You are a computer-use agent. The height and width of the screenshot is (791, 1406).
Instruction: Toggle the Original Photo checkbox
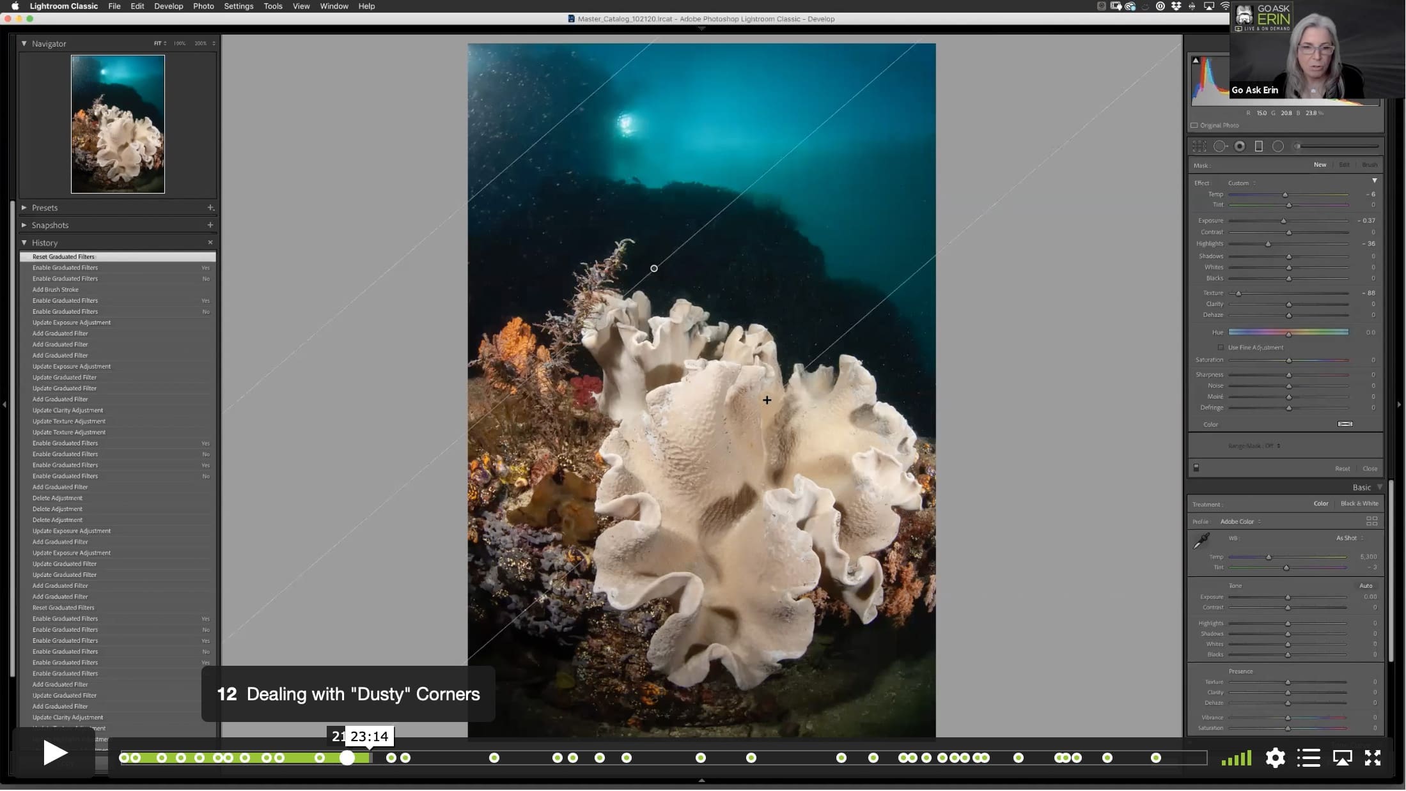pyautogui.click(x=1194, y=125)
